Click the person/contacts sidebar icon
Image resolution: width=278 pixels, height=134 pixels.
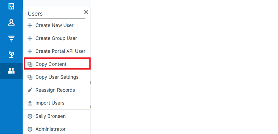(11, 23)
